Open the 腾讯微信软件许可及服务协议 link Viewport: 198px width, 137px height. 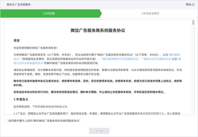click(120, 59)
